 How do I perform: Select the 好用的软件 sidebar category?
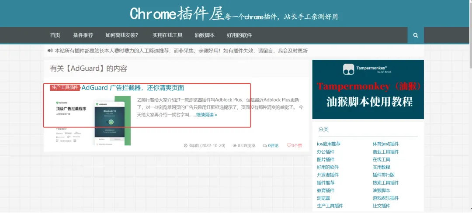(x=328, y=167)
